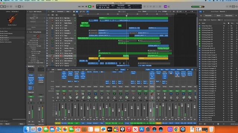This screenshot has height=133, width=238.
Task: Click the Instrument button in Loop Browser
Action: [208, 16]
